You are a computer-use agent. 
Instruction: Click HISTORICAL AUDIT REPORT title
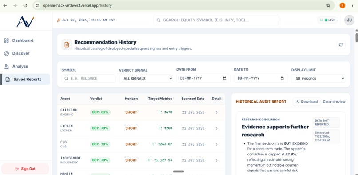point(261,102)
